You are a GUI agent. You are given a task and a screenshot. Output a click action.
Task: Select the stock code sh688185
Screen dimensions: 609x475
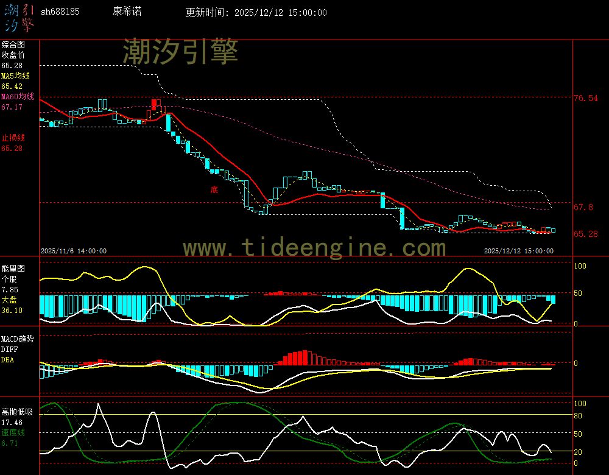coord(60,12)
